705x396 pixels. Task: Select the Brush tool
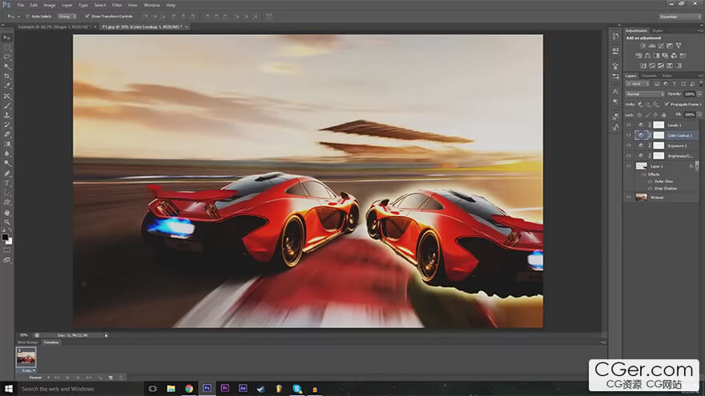tap(6, 106)
